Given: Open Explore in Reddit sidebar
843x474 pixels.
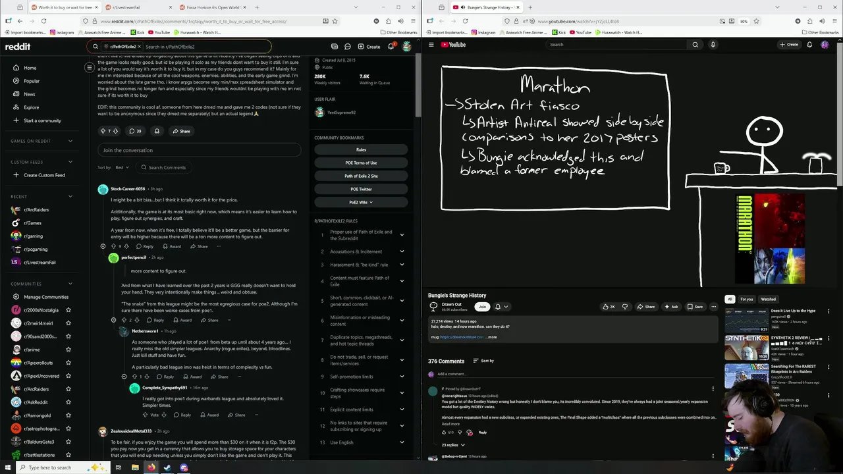Looking at the screenshot, I should pyautogui.click(x=31, y=107).
